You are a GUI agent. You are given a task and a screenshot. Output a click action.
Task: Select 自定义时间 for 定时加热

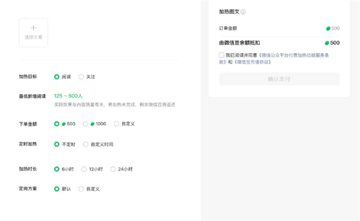85,144
